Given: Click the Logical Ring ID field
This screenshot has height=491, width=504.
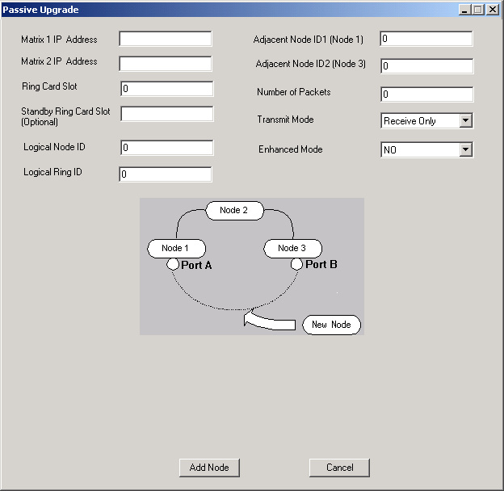Looking at the screenshot, I should (x=165, y=174).
